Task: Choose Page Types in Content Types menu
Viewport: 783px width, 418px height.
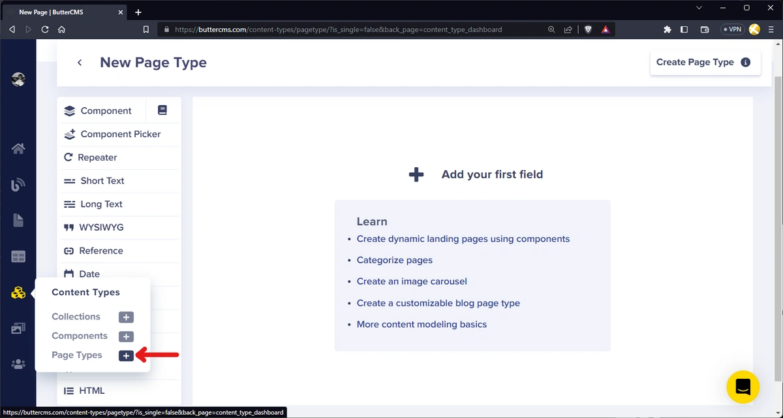Action: [x=77, y=355]
